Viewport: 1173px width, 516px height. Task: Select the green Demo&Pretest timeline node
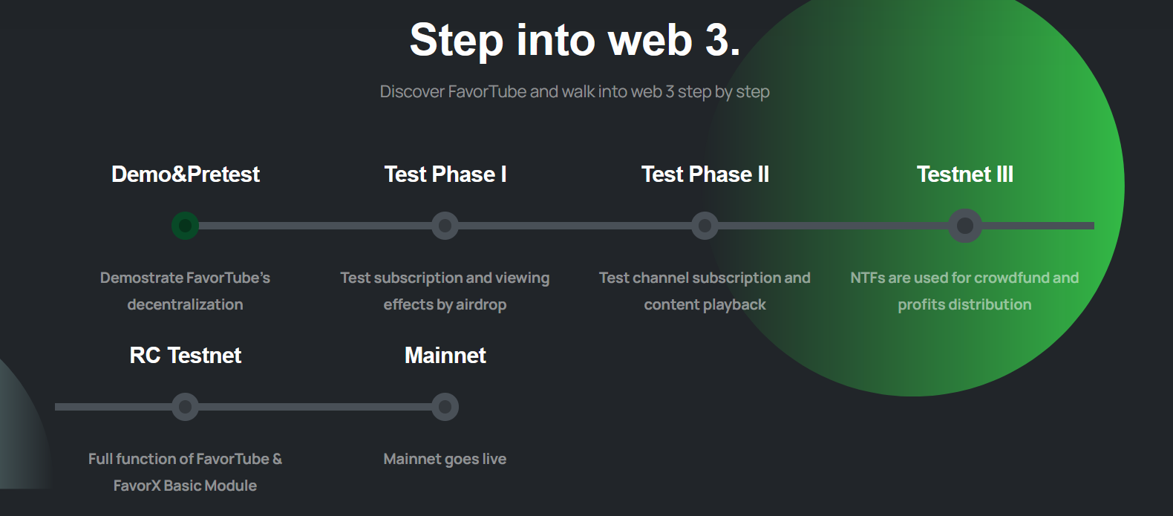click(185, 226)
